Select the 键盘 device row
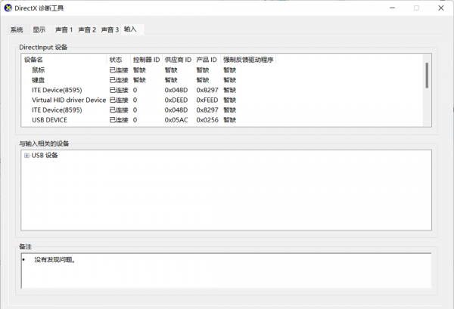The image size is (454, 309). [x=38, y=79]
